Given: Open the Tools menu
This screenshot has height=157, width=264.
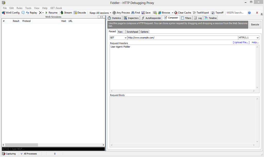Looking at the screenshot, I should 28,8.
